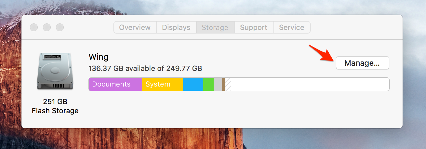Close the About This Mac window
426x149 pixels.
(34, 28)
